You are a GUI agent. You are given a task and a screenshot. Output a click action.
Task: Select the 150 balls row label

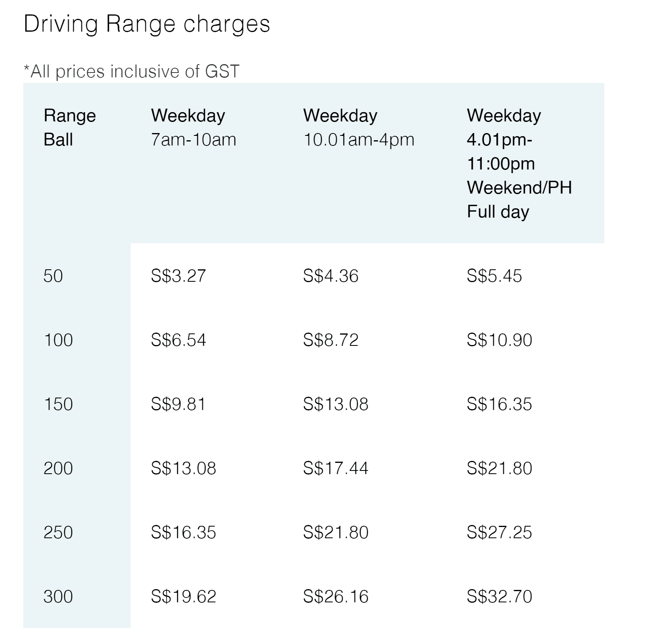[58, 404]
